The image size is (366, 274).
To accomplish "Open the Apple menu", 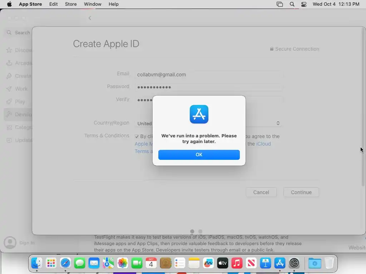I will tap(9, 4).
